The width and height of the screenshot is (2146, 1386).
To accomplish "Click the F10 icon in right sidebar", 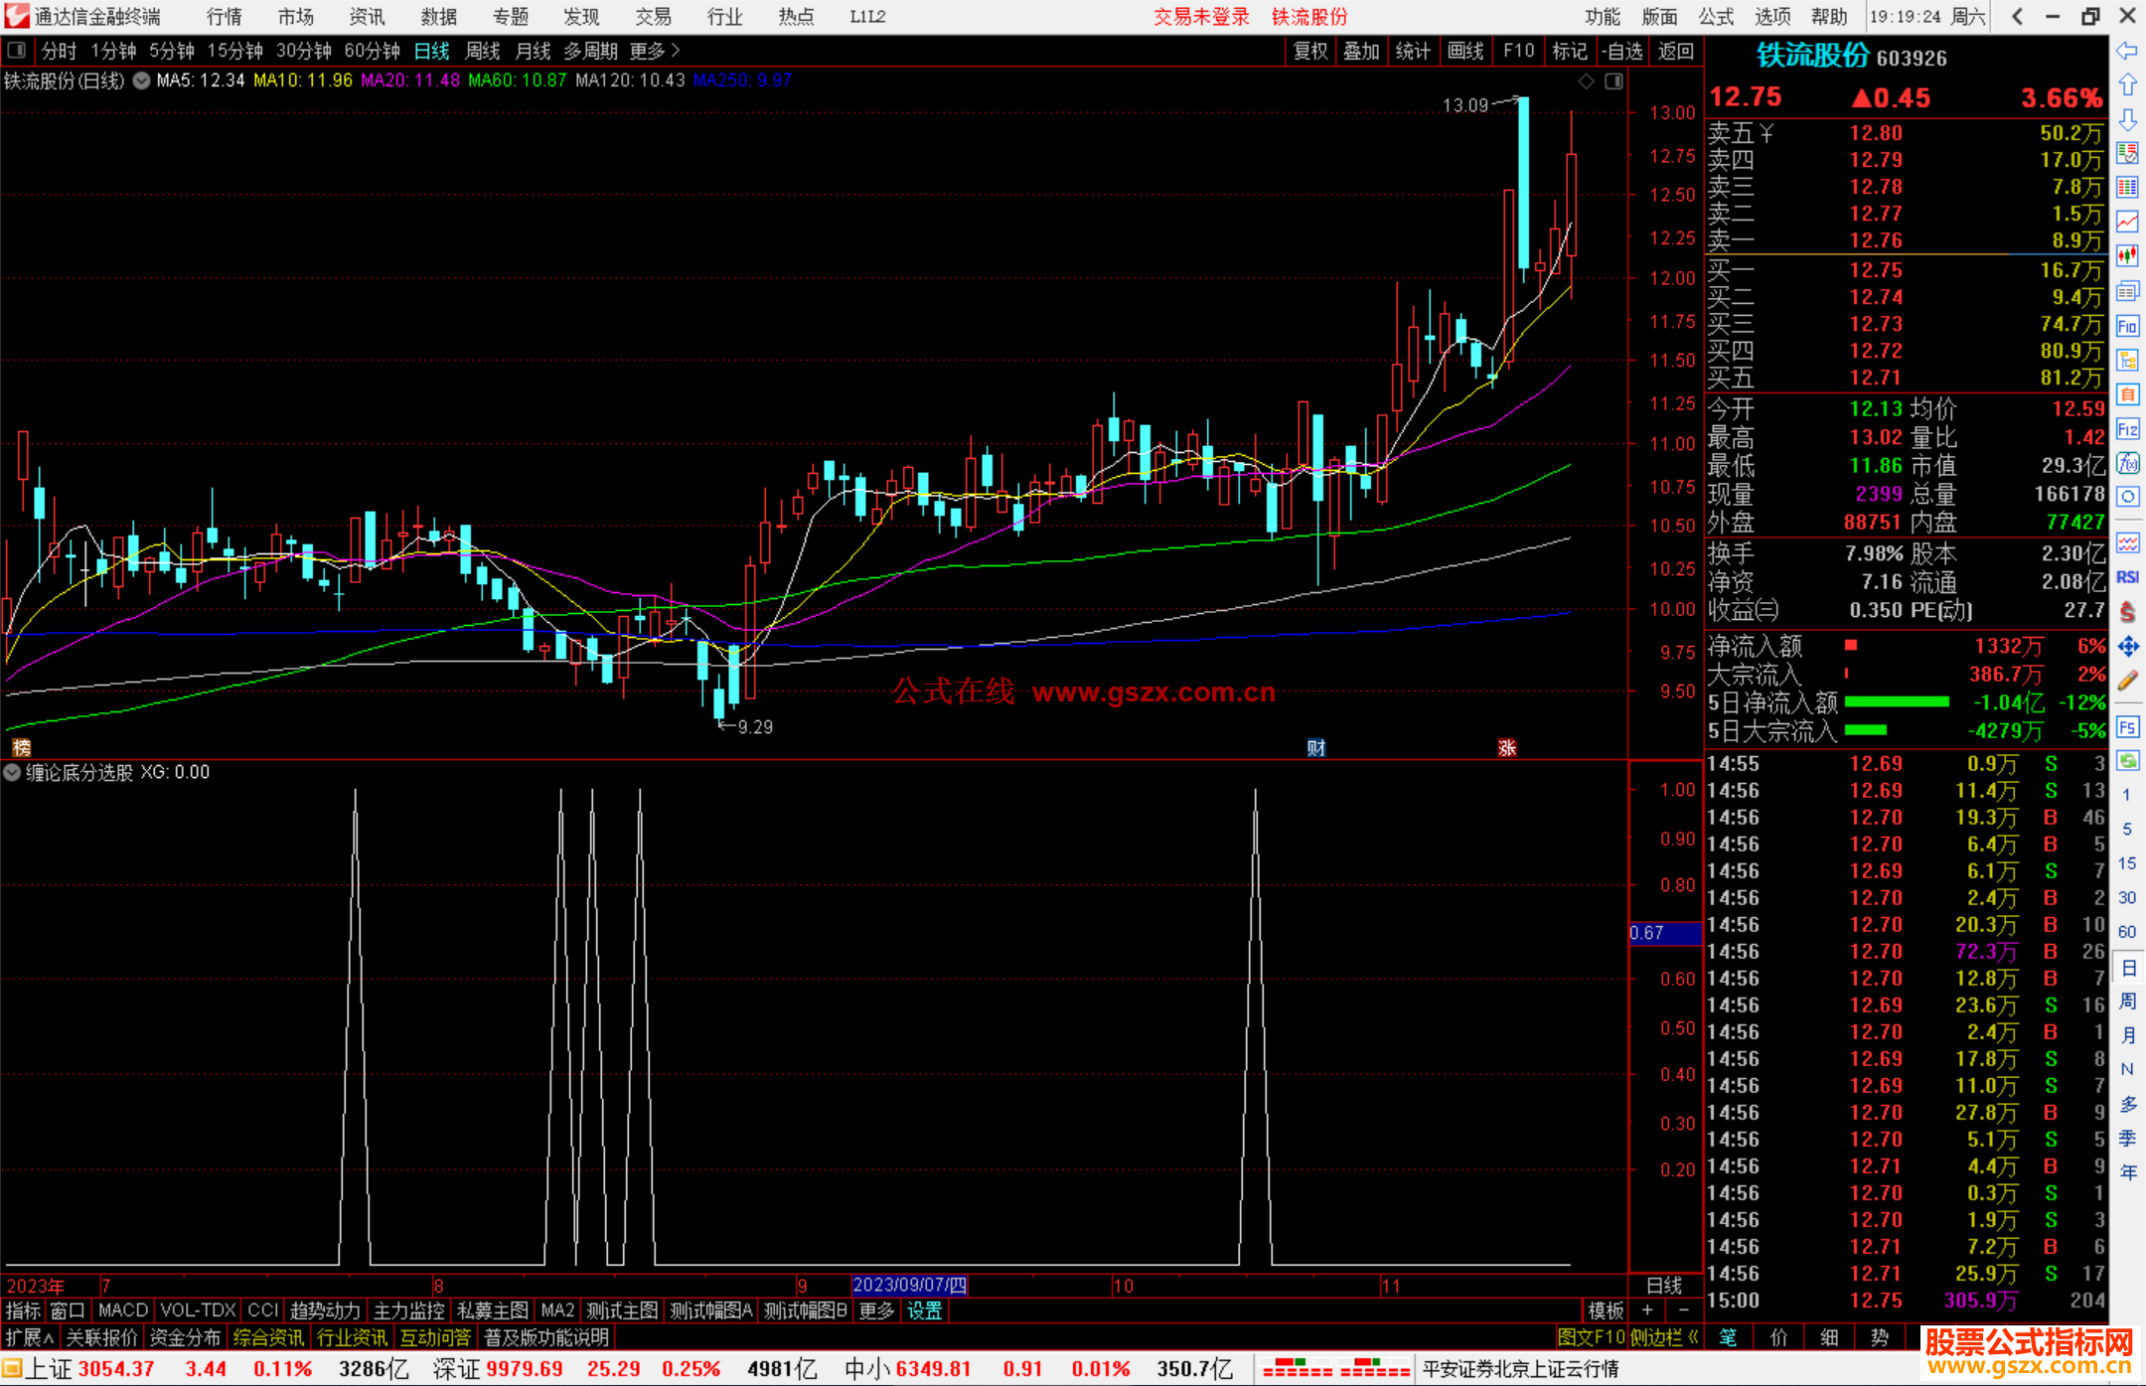I will [x=2127, y=327].
